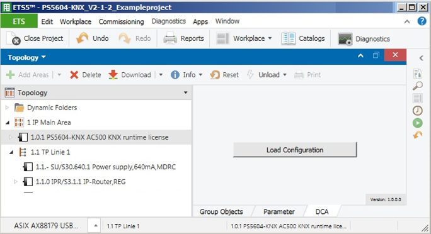Select the 1.1.0 IPR/S3.1.1 IP-Router,REG item
Screen dimensions: 431x234
81,182
